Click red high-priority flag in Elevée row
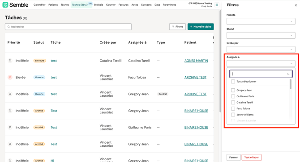300x162 pixels. [10, 77]
